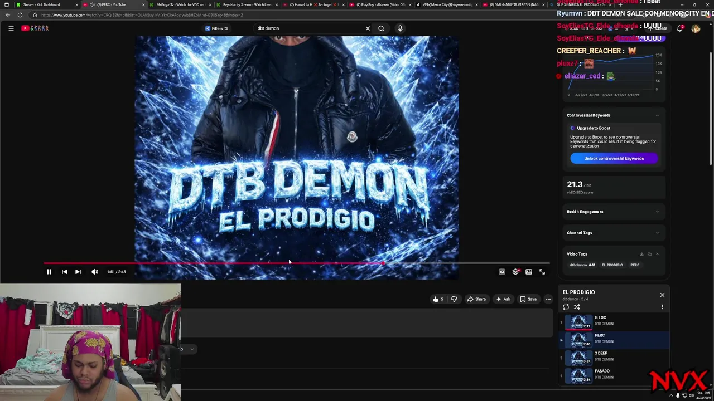Switch to Reydelacity Stream browser tab
714x401 pixels.
[x=246, y=4]
